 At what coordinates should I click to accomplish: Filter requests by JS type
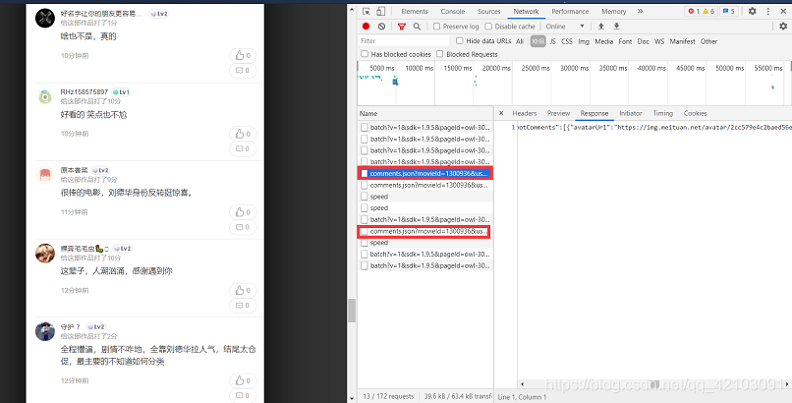pos(552,41)
